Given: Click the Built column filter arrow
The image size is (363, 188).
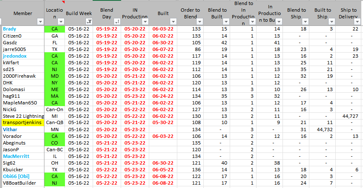Looking at the screenshot, I should [x=173, y=22].
